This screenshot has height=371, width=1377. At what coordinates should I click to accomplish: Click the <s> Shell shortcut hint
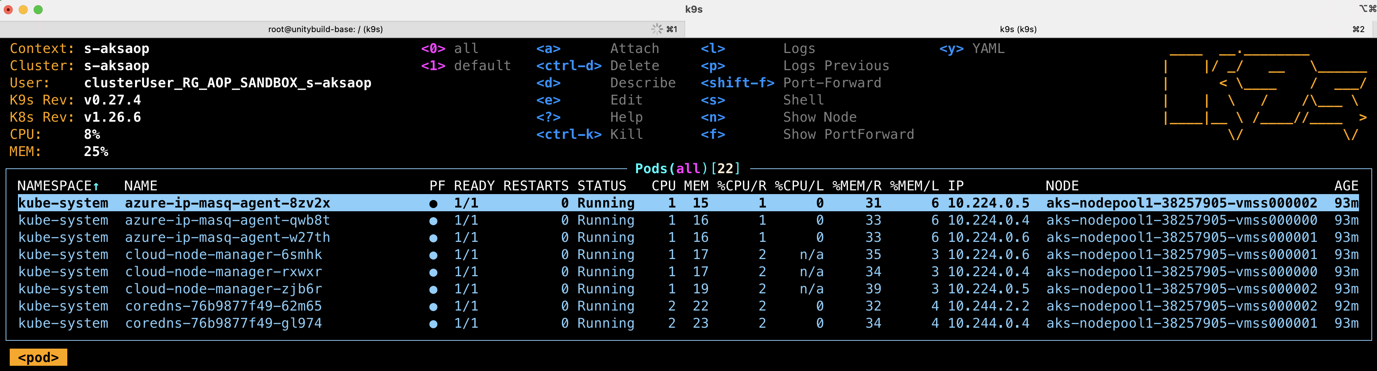pos(762,100)
